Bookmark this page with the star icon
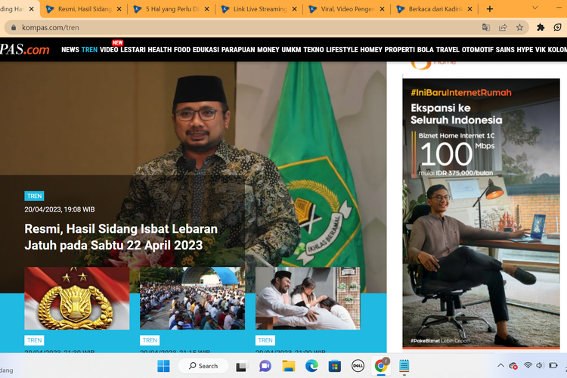 [x=520, y=27]
